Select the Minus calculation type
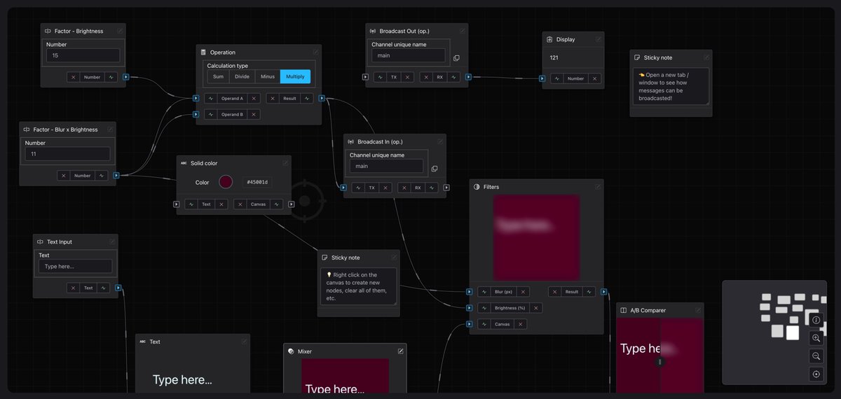 [x=267, y=77]
